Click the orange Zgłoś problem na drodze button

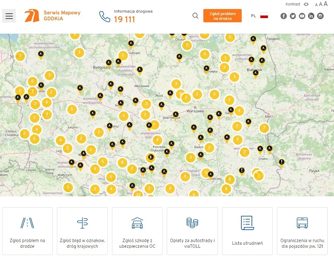click(x=222, y=15)
